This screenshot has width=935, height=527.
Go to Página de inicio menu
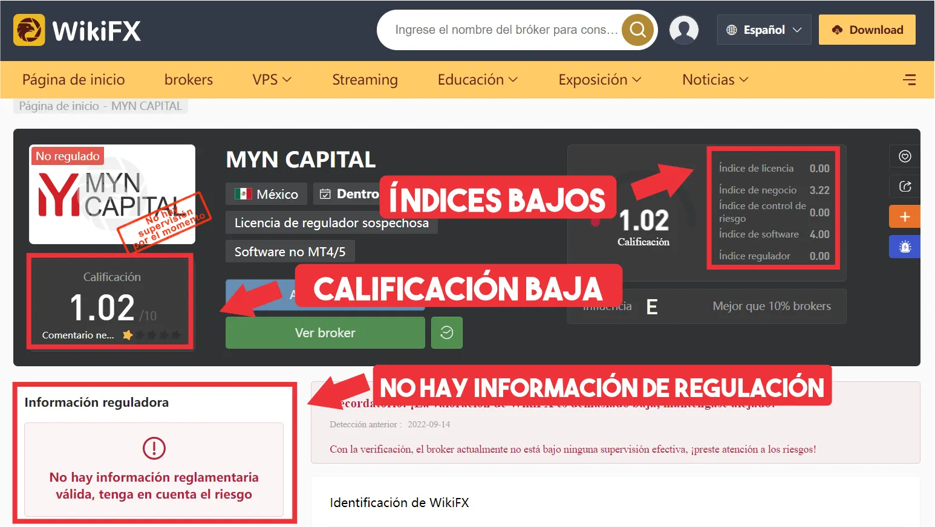pos(73,80)
